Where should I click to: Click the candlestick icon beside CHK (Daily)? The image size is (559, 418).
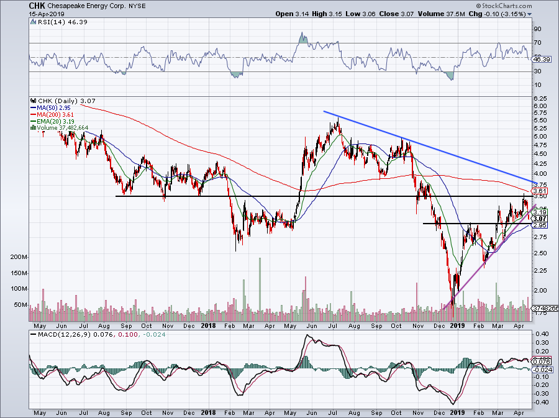tap(33, 101)
